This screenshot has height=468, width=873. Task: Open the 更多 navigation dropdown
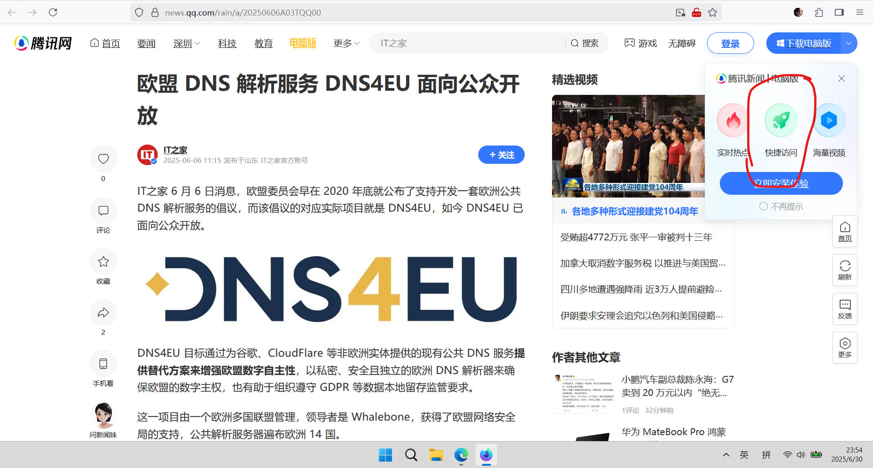pyautogui.click(x=345, y=43)
